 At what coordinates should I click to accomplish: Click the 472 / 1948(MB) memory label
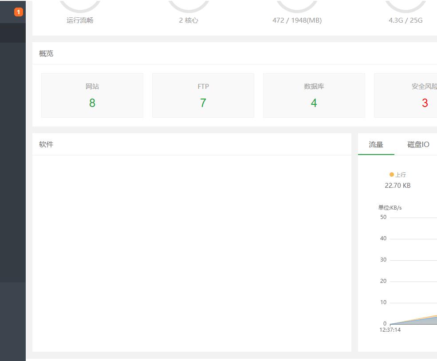(x=297, y=20)
